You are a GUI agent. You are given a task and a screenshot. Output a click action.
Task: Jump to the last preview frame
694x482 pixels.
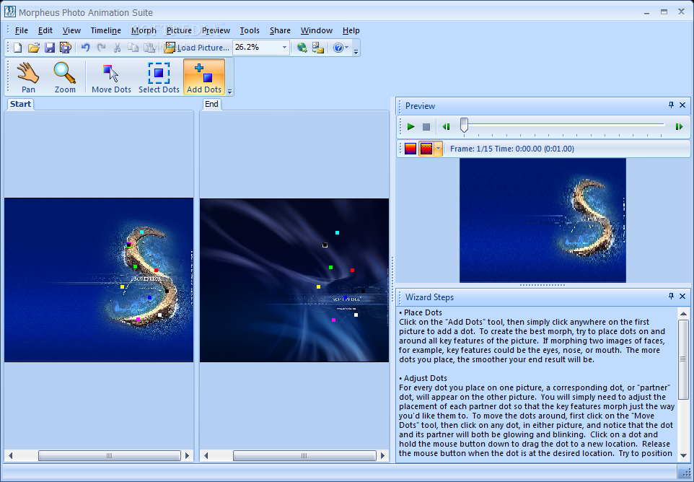[x=679, y=127]
